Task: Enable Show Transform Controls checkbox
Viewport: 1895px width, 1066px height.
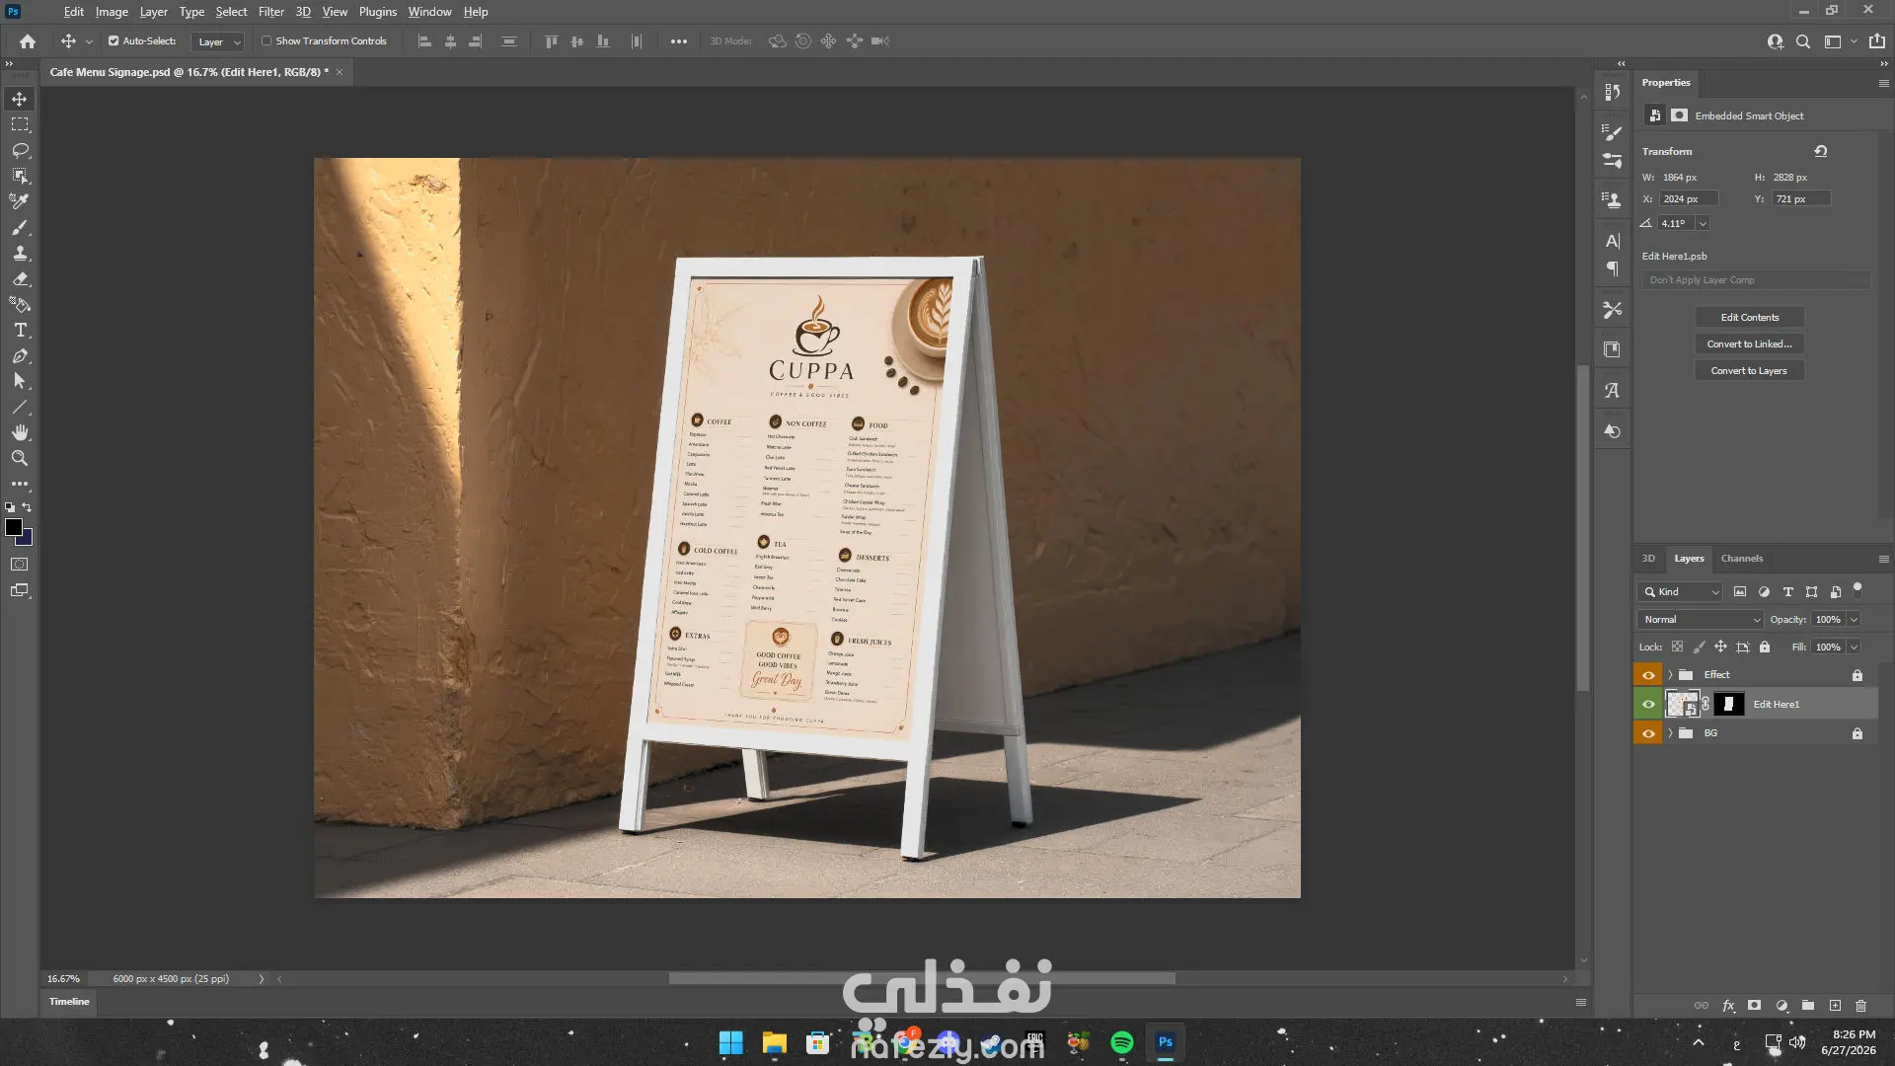Action: coord(266,41)
